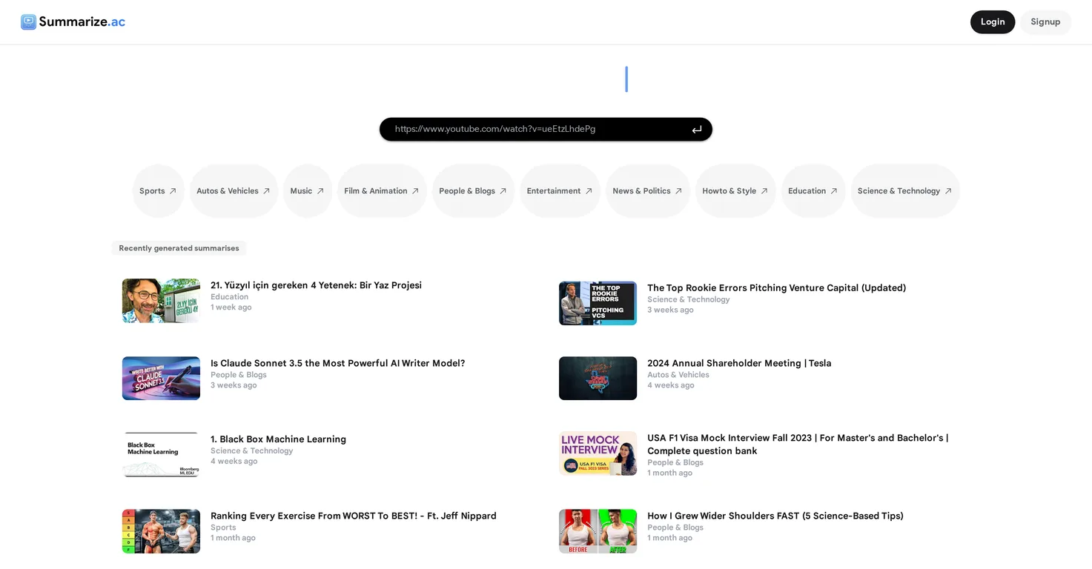Screen dimensions: 1092x569
Task: Click the Live Mock Interview thumbnail
Action: coord(598,453)
